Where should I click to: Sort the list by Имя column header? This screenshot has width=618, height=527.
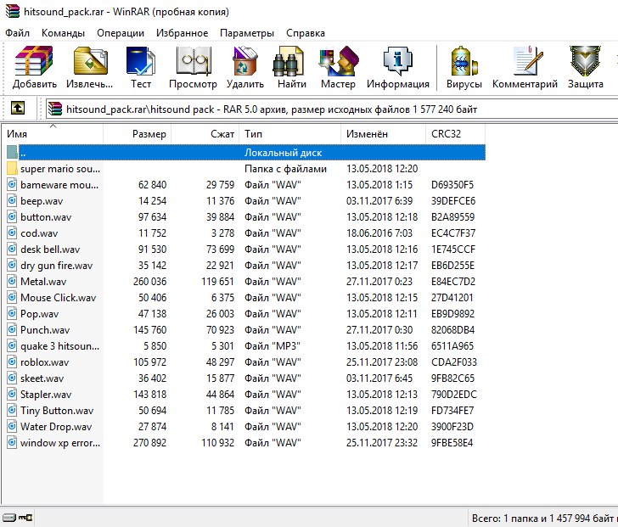(x=51, y=134)
